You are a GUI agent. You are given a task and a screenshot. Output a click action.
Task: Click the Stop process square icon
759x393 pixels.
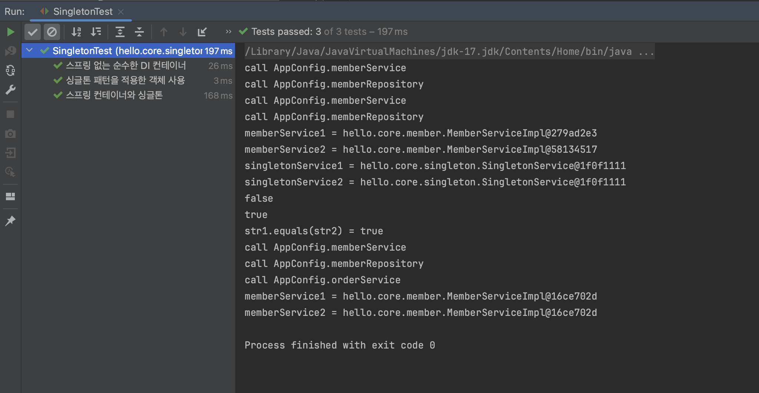click(x=10, y=114)
